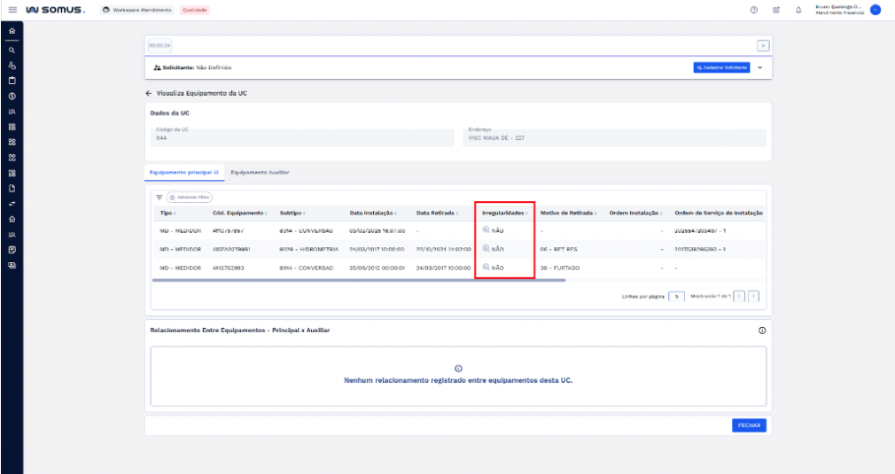The width and height of the screenshot is (895, 474).
Task: Select the 30 - FURTADO cell
Action: pos(560,268)
